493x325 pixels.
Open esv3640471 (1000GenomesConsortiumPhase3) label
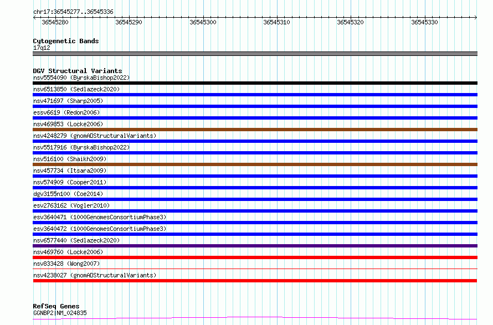(x=100, y=217)
